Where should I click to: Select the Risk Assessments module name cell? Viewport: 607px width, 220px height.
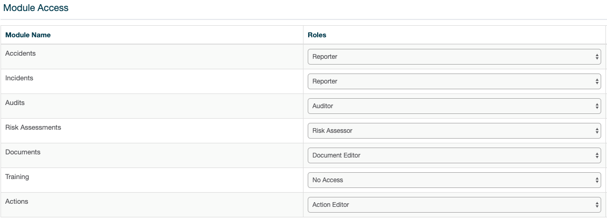click(152, 131)
